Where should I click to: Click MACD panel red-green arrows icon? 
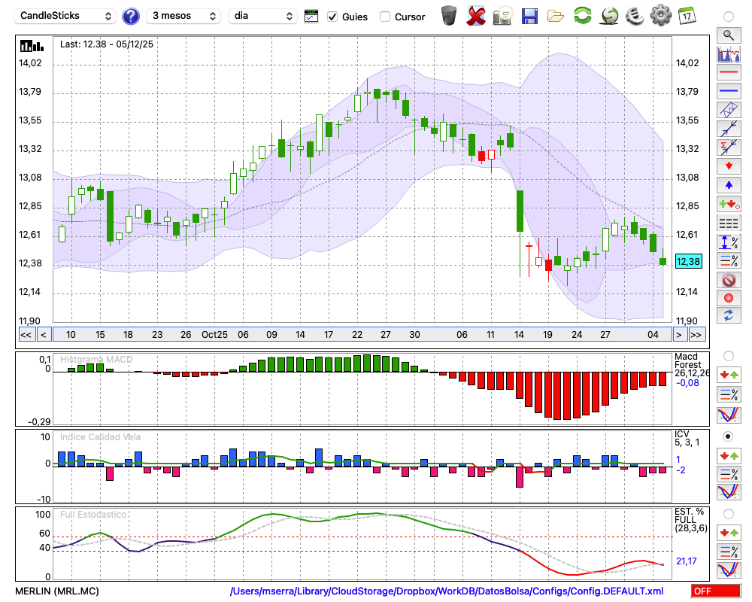pyautogui.click(x=729, y=375)
